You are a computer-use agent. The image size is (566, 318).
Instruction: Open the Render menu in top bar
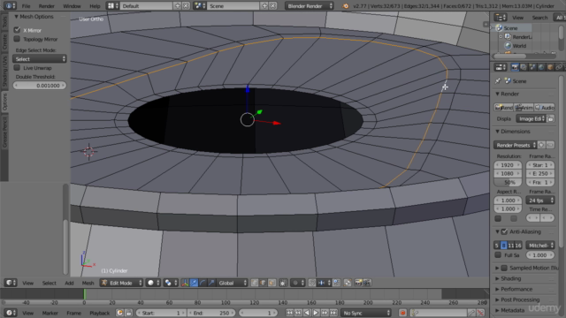click(x=47, y=6)
